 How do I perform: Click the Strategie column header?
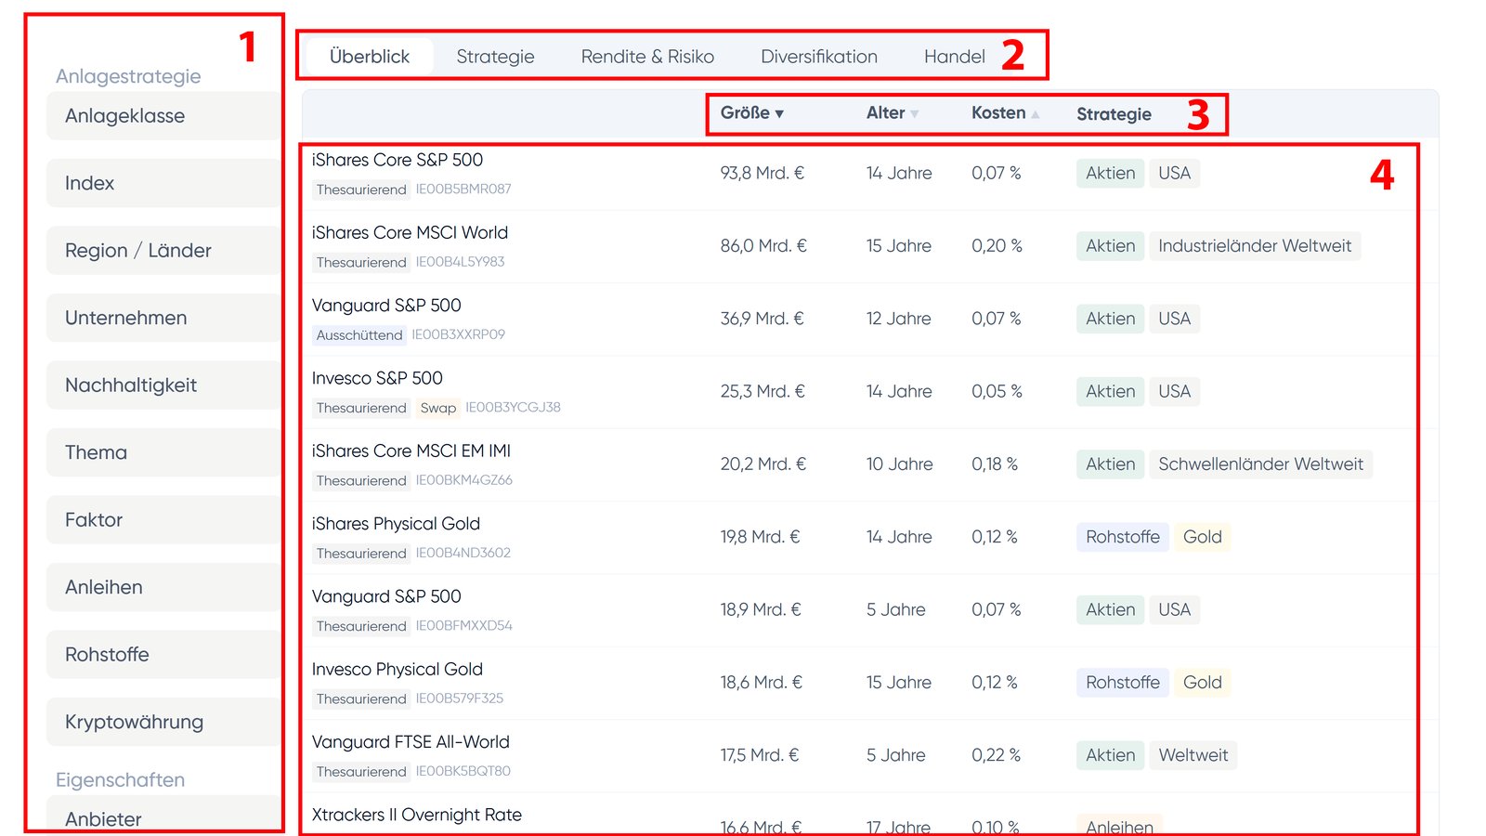coord(1114,114)
